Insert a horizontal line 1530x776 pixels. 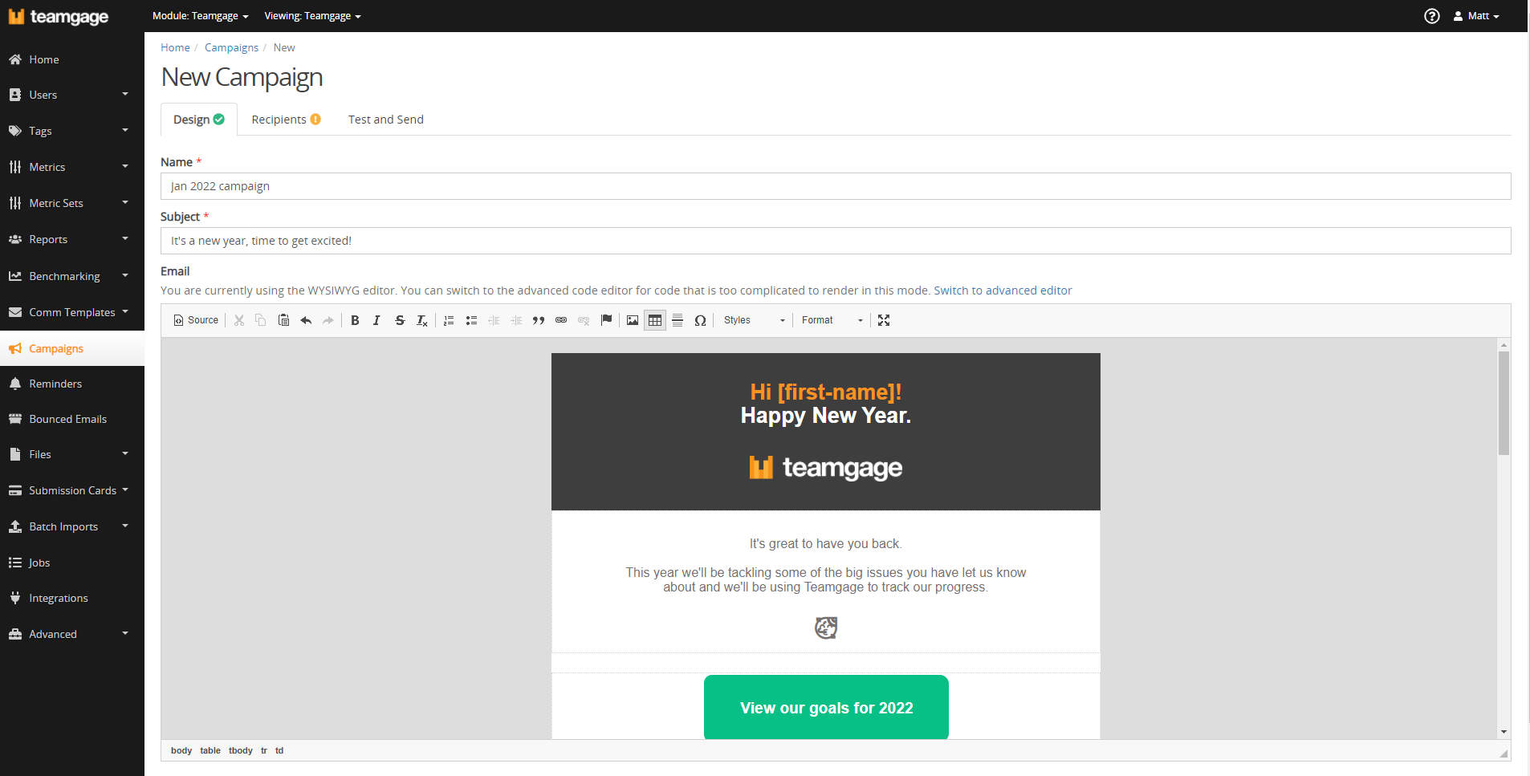point(678,320)
